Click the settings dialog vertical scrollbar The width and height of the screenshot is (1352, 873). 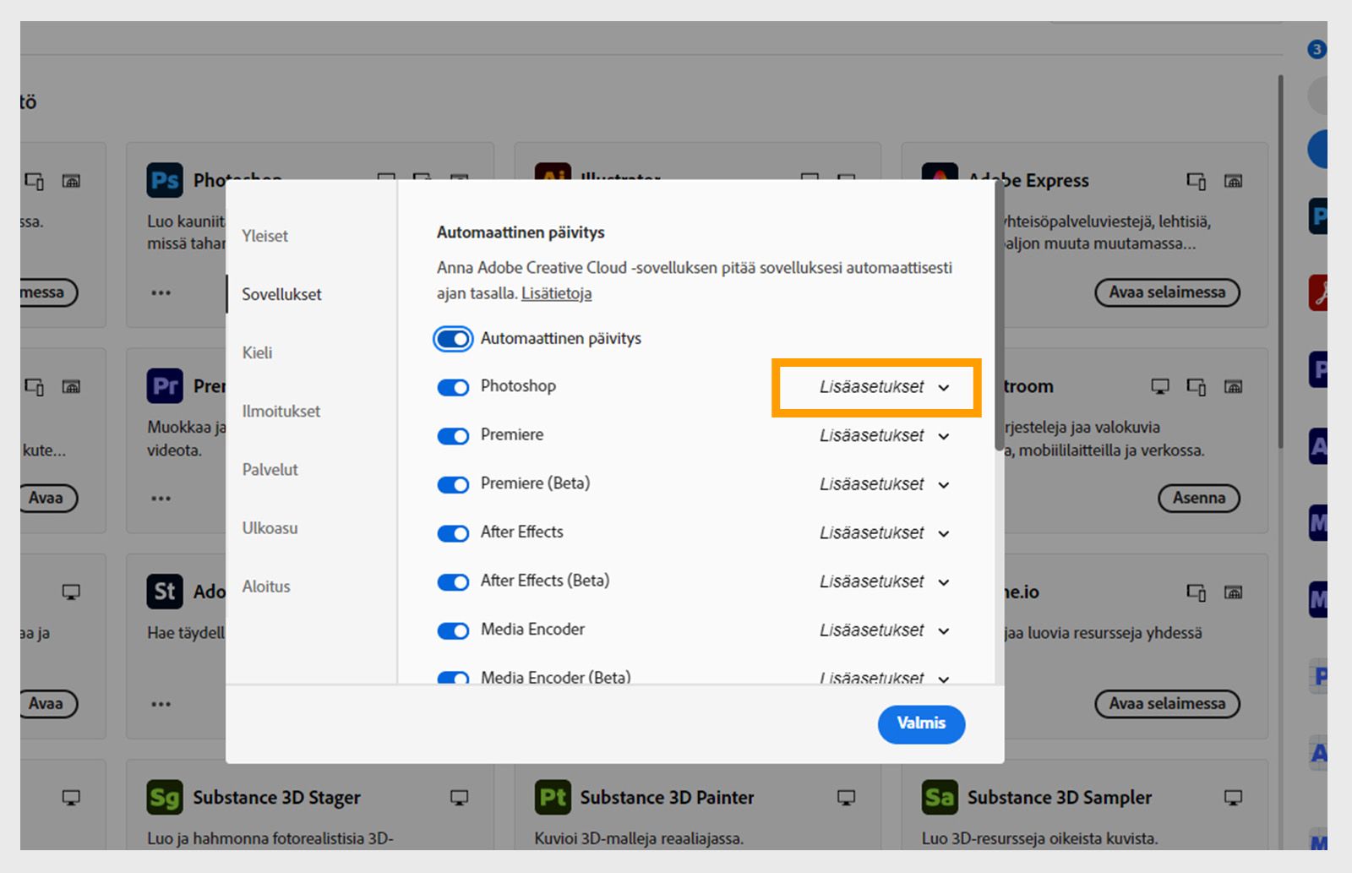[x=999, y=317]
